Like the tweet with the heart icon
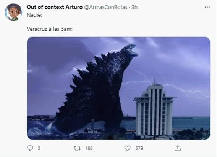This screenshot has height=157, width=217. click(128, 148)
